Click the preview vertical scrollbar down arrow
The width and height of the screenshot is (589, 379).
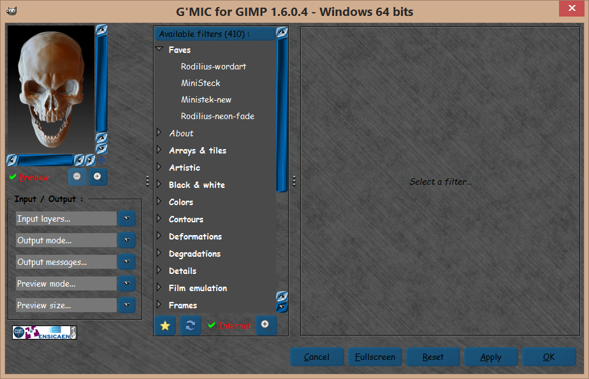click(101, 148)
